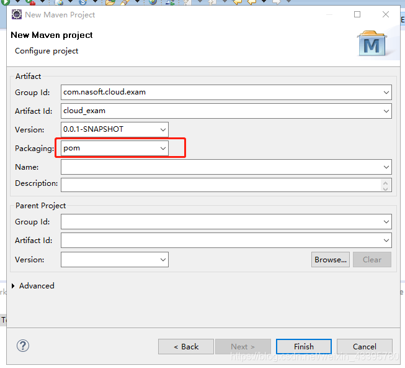
Task: Go back with the < Back button
Action: pos(186,346)
